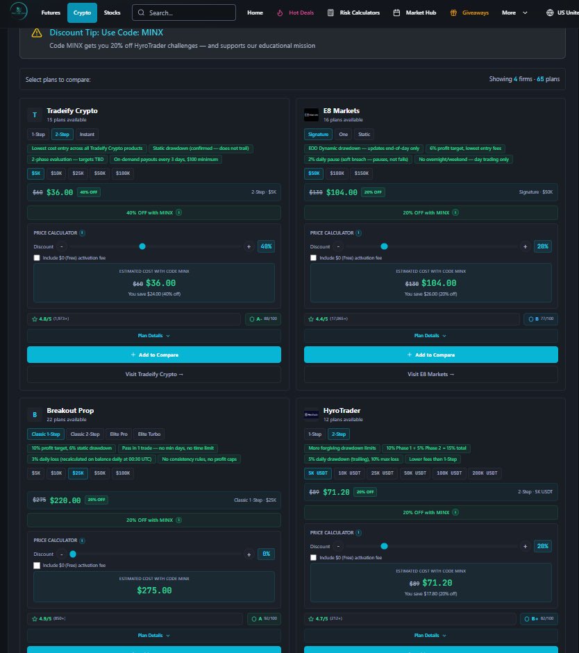The image size is (579, 653).
Task: Click the info icon beside E8 Markets 20% OFF with MINX
Action: pyautogui.click(x=455, y=212)
